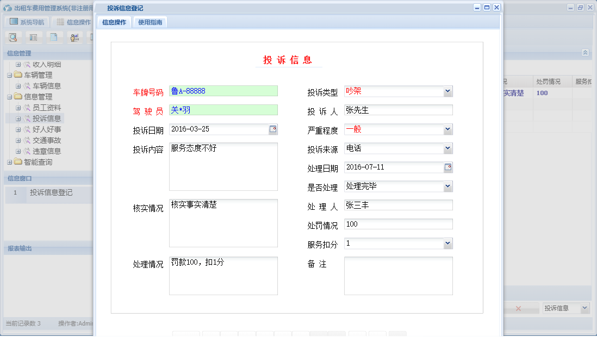Viewport: 597px width, 356px height.
Task: Open the 是否处理 dropdown
Action: [x=448, y=186]
